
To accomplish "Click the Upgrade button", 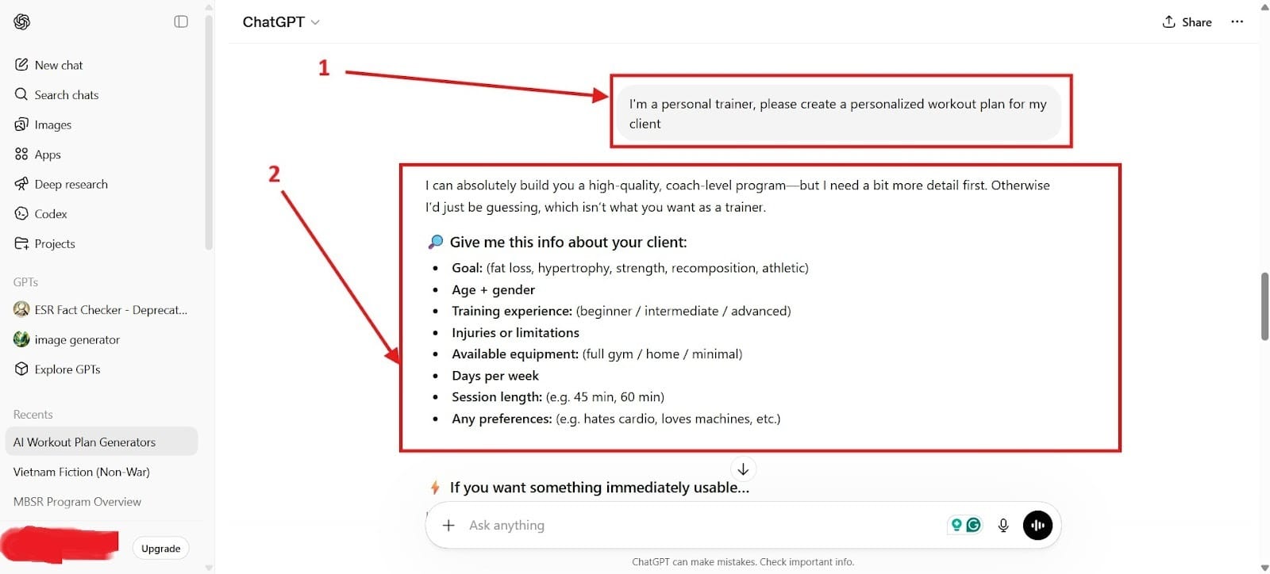I will pos(160,548).
